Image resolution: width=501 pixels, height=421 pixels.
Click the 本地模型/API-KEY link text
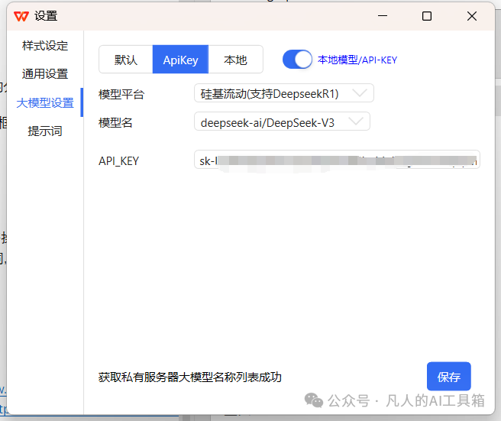point(357,60)
